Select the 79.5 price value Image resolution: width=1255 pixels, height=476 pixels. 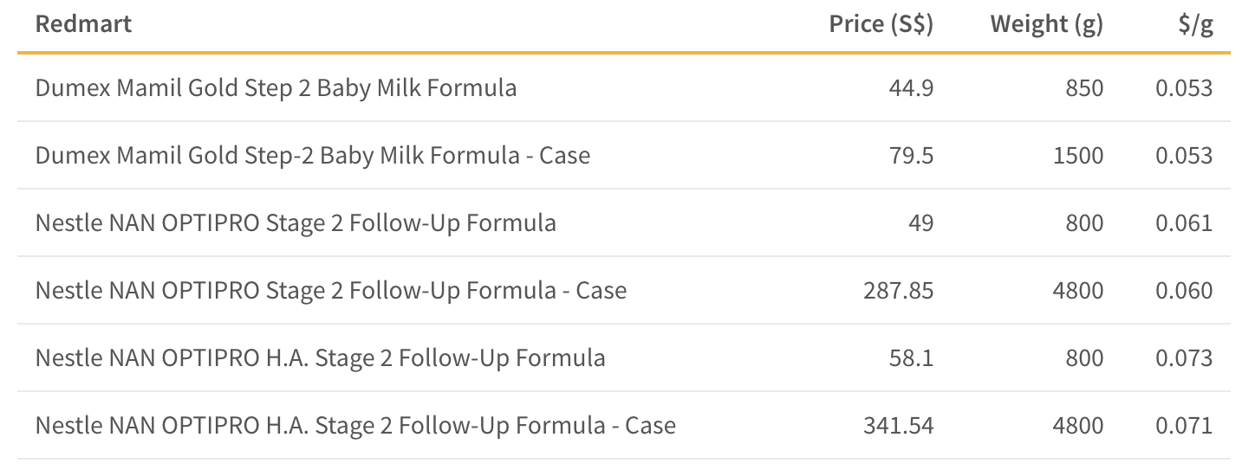(x=911, y=156)
